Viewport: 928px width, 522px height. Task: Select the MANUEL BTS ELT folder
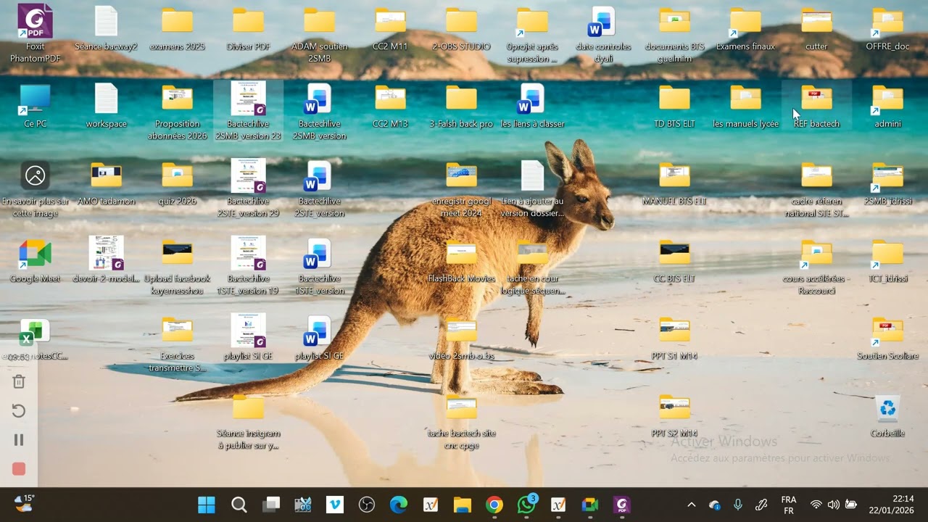point(674,183)
